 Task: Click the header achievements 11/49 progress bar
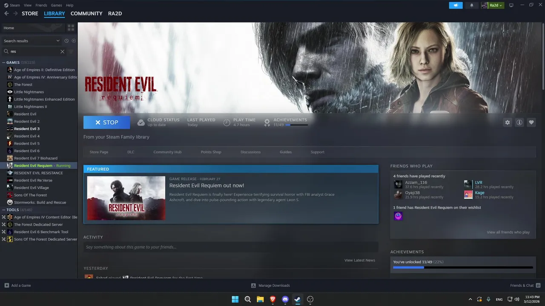(296, 125)
